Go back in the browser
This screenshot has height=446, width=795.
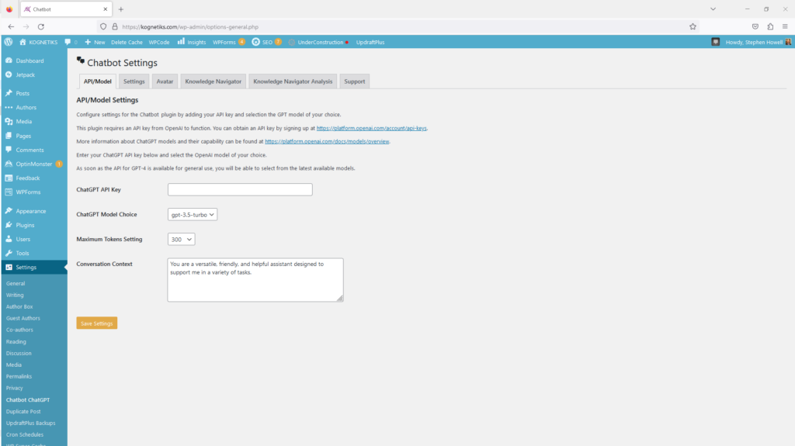(x=11, y=27)
